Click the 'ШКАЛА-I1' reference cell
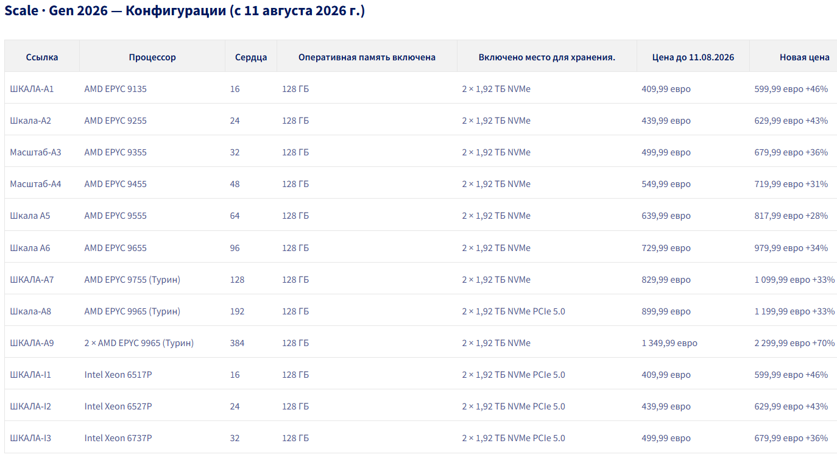The width and height of the screenshot is (837, 457). tap(30, 375)
